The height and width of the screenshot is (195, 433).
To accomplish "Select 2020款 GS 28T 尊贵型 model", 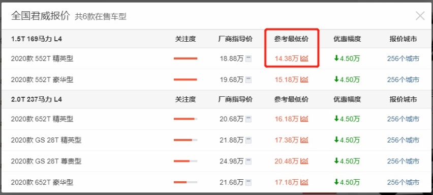I will pyautogui.click(x=46, y=161).
